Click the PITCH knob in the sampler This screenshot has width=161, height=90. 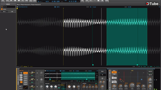tap(41, 80)
